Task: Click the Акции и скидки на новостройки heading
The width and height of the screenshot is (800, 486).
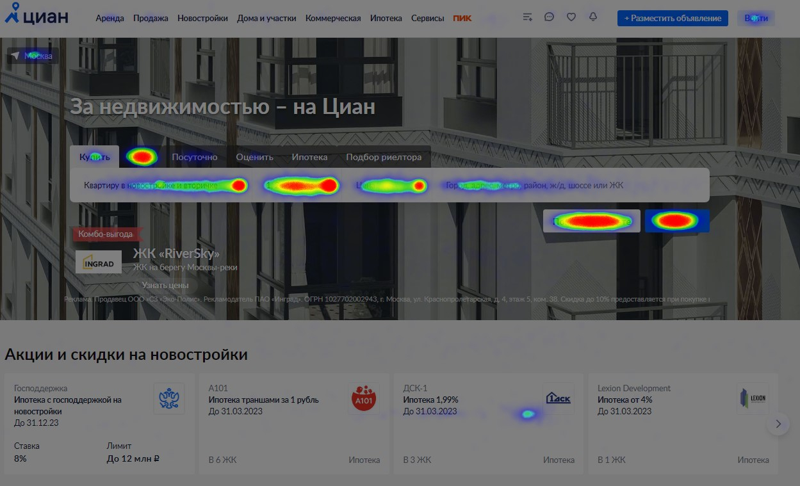Action: click(126, 354)
